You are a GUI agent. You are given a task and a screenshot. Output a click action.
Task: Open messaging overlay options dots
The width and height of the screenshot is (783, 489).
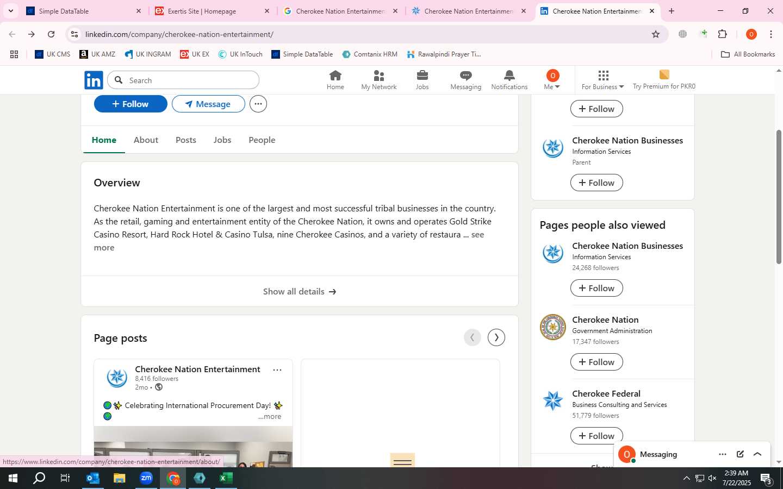(x=722, y=454)
